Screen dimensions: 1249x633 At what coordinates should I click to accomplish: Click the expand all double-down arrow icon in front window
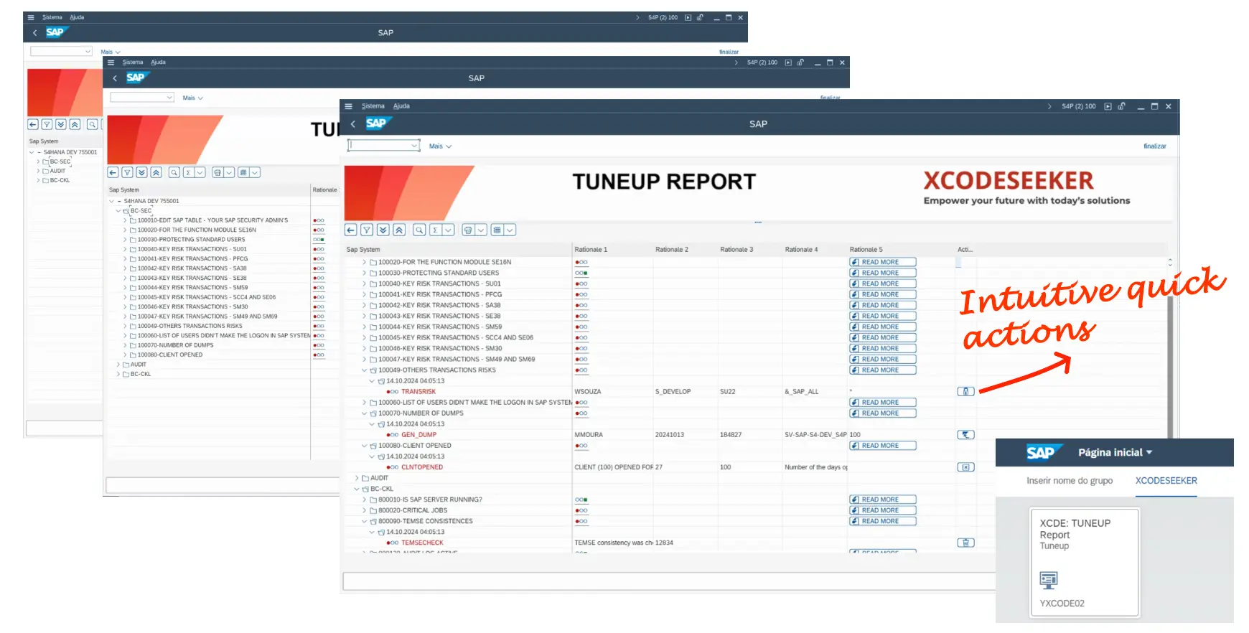point(383,230)
